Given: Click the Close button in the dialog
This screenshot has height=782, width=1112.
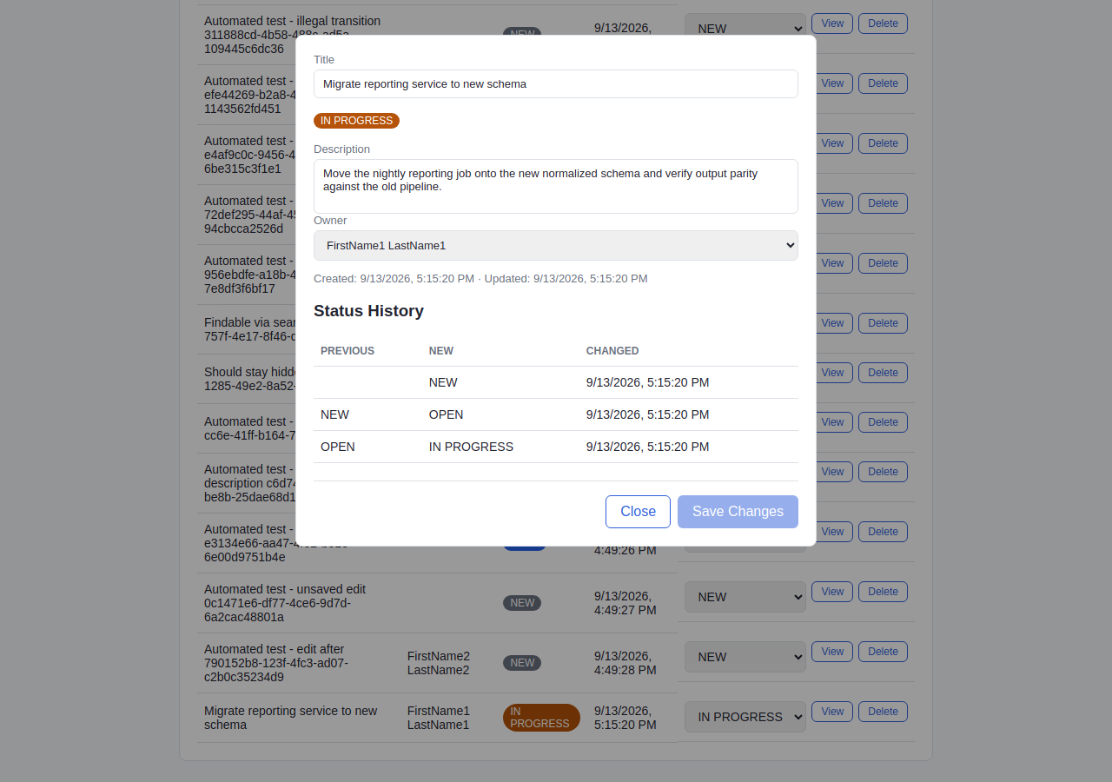Looking at the screenshot, I should (638, 512).
